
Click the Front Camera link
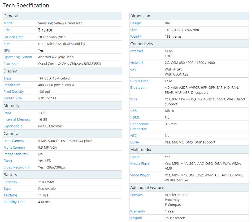click(14, 148)
